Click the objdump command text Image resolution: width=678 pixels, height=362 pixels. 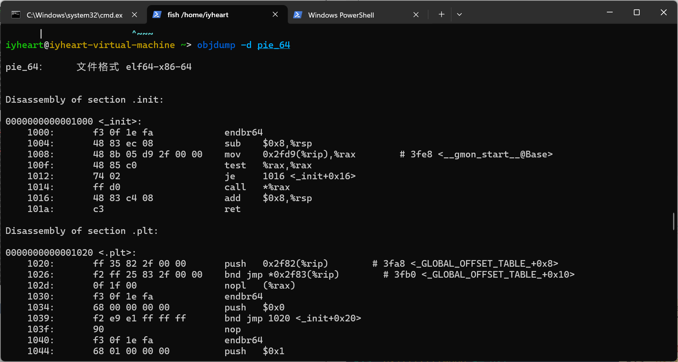coord(216,45)
